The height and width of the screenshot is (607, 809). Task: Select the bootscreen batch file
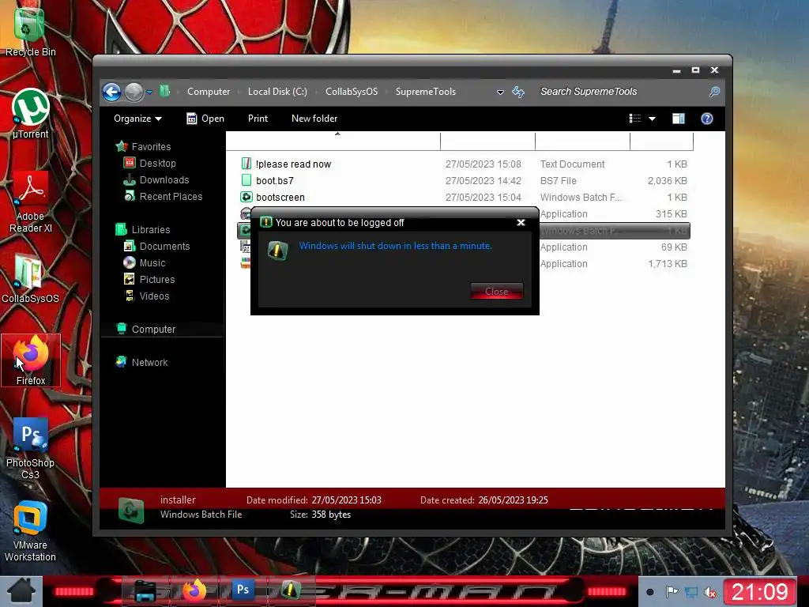click(465, 197)
